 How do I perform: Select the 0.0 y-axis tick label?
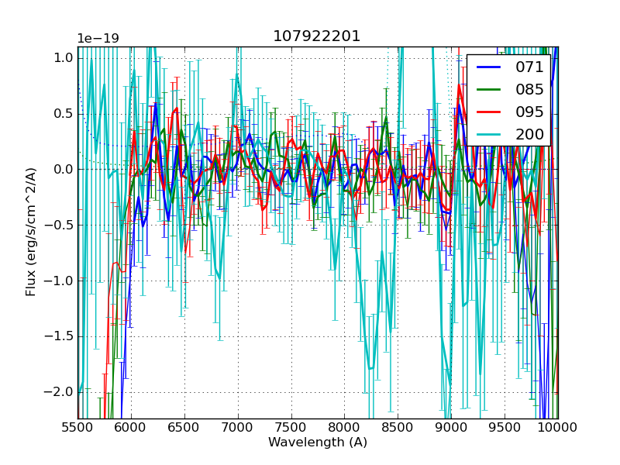point(64,170)
